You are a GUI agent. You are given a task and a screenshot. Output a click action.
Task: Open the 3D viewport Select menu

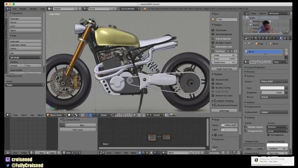point(24,115)
